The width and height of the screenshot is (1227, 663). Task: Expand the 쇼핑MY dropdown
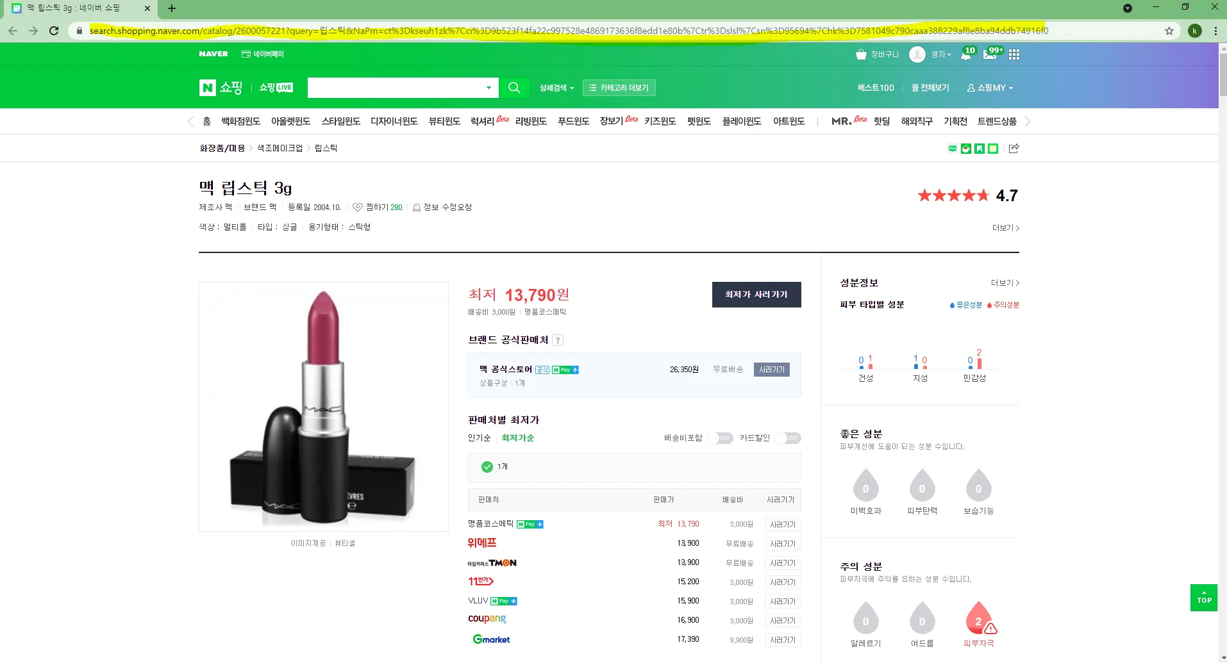coord(990,88)
